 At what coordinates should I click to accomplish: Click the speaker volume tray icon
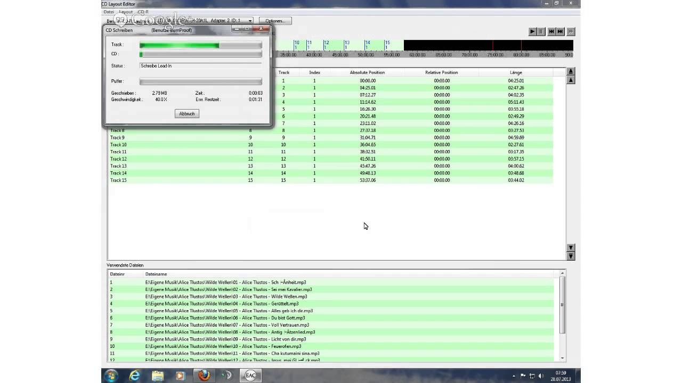tap(541, 376)
